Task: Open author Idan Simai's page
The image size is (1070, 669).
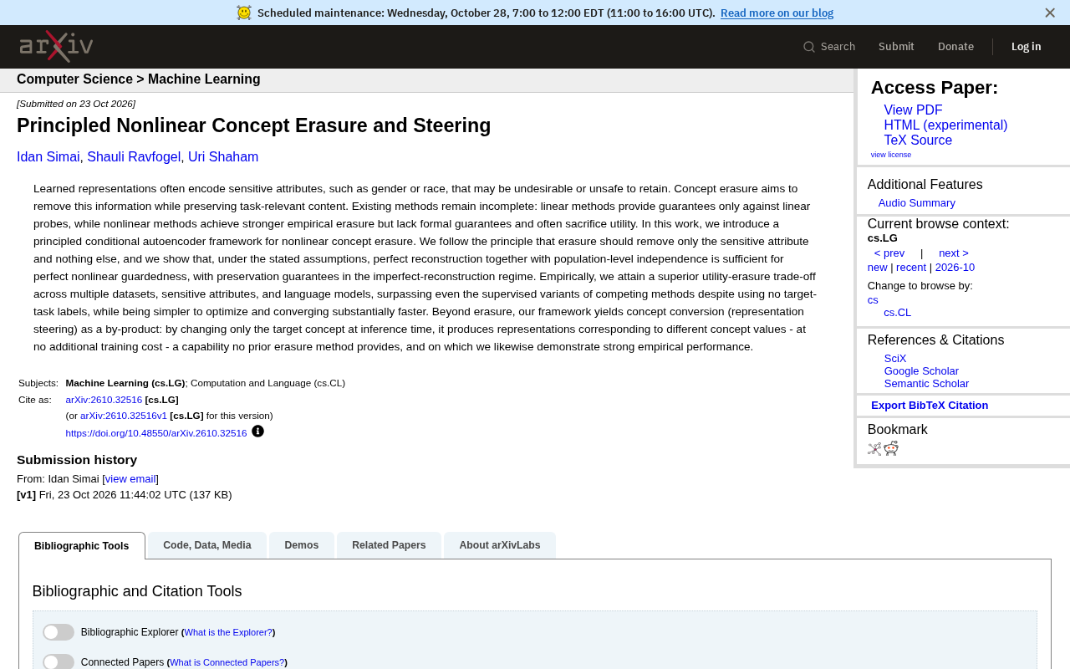Action: 48,157
